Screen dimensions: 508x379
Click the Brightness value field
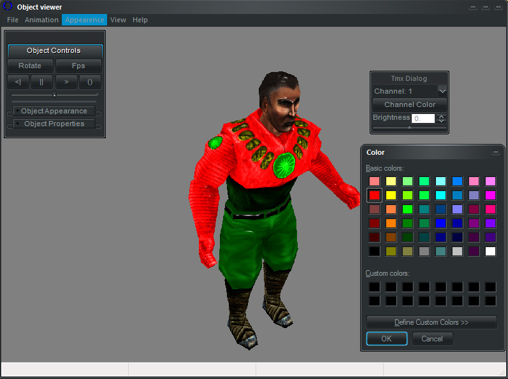click(423, 118)
